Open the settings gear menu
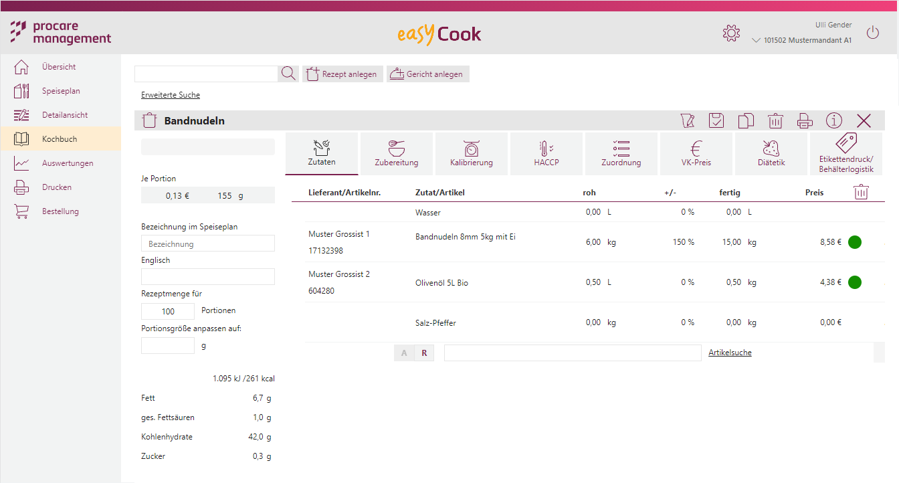Viewport: 899px width, 483px height. (x=731, y=32)
